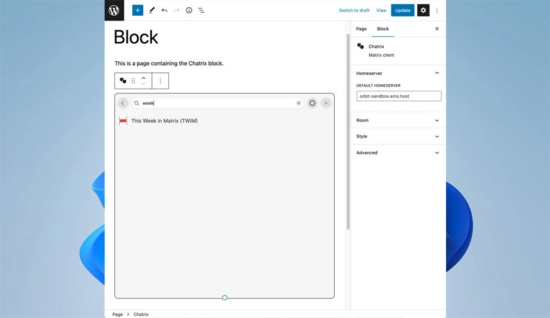Click the paragraph about Chatrix block
The width and height of the screenshot is (550, 318).
point(168,63)
